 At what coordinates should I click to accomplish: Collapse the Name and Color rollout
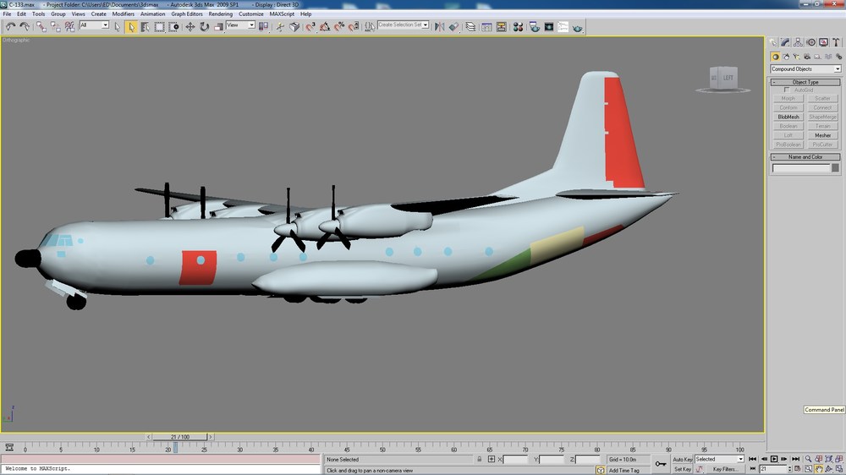[x=805, y=157]
